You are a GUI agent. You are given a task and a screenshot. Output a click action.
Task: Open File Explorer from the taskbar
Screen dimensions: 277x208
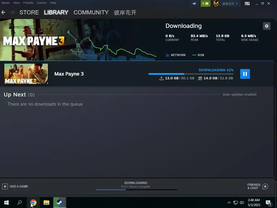pos(47,203)
